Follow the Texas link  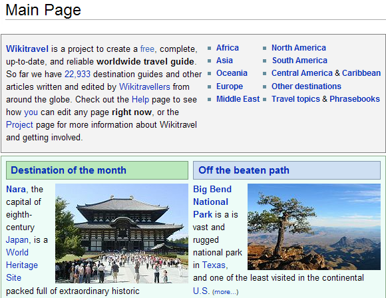pyautogui.click(x=214, y=265)
